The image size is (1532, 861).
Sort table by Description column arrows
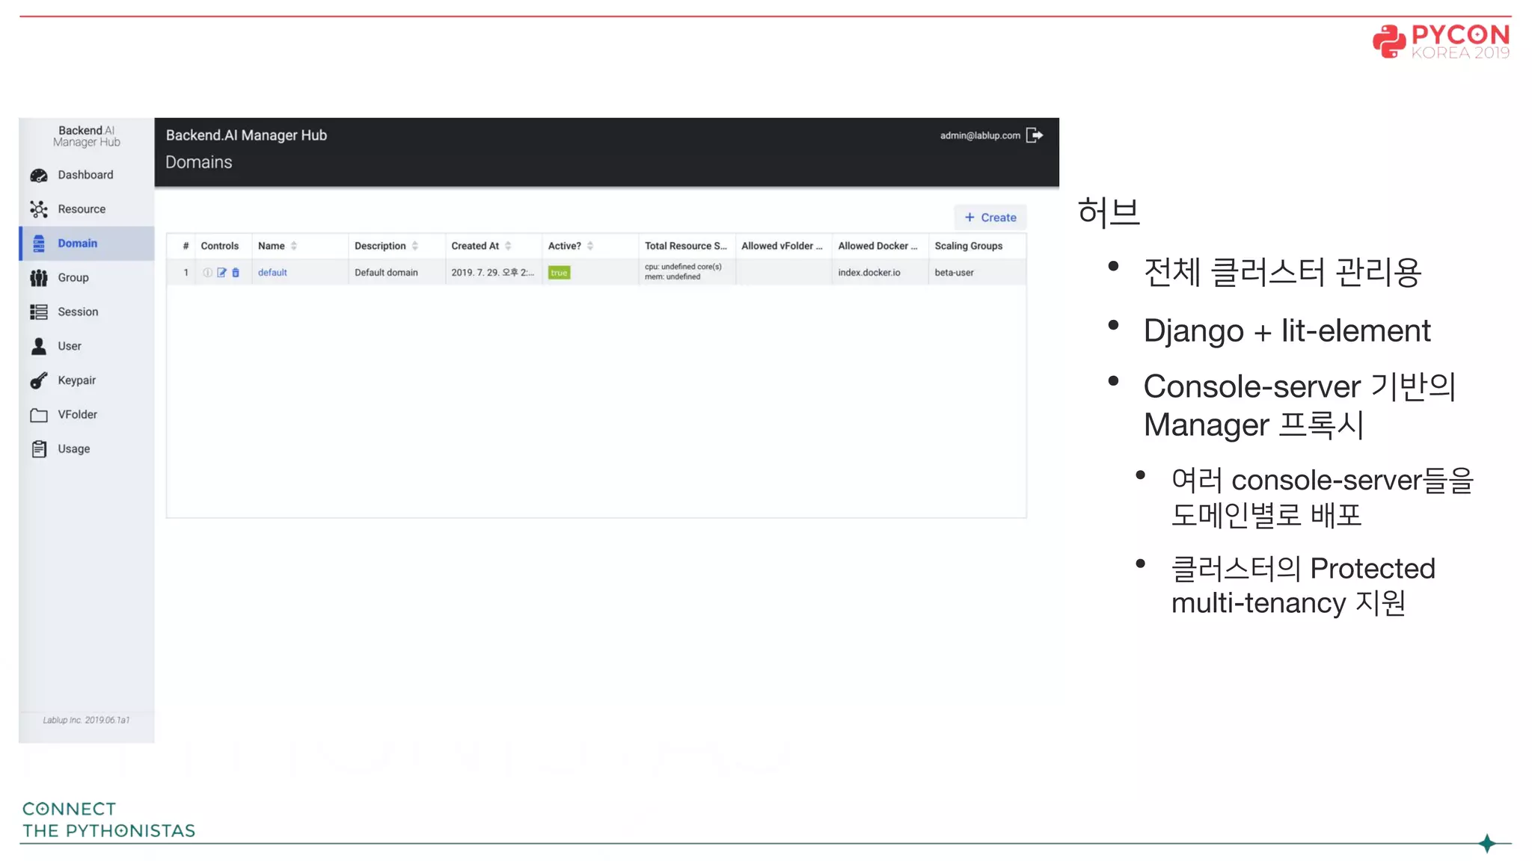coord(415,246)
